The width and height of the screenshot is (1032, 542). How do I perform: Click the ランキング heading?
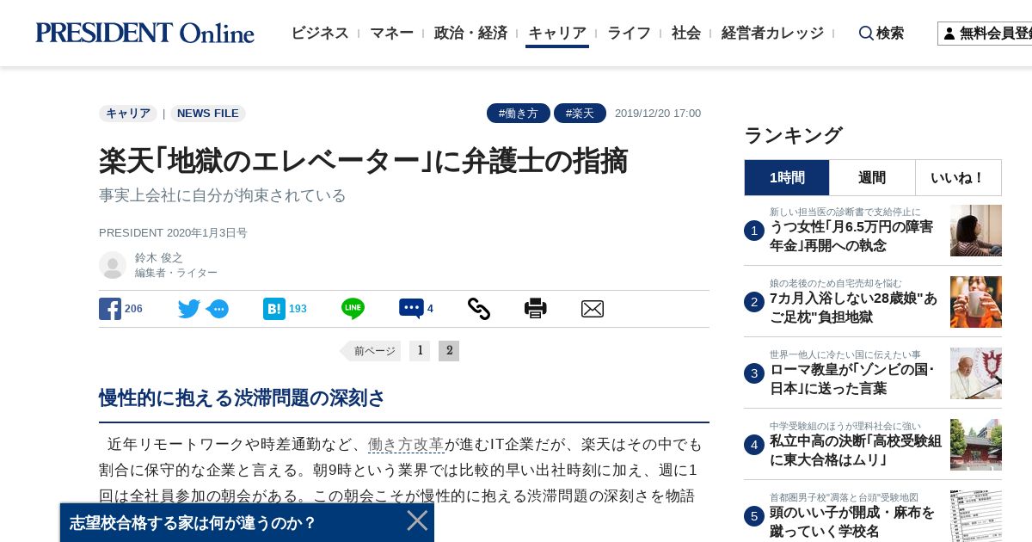click(x=793, y=136)
